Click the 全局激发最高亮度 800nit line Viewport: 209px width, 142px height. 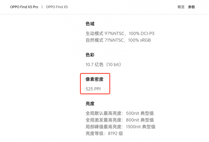coord(119,120)
